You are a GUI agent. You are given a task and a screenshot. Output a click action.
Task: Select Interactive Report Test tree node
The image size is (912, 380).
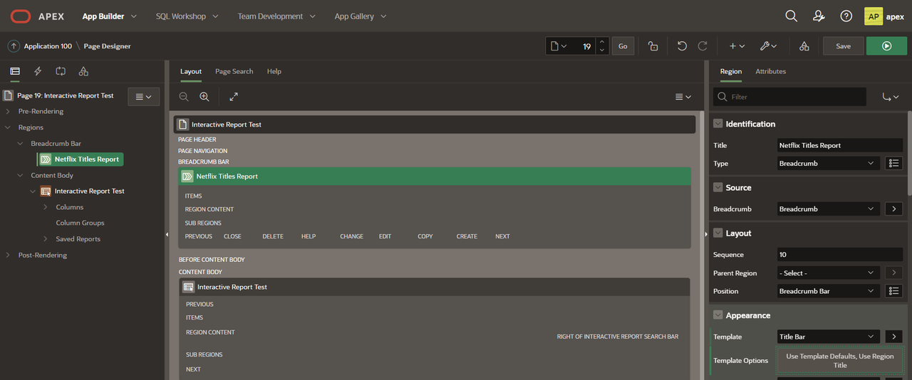click(89, 191)
